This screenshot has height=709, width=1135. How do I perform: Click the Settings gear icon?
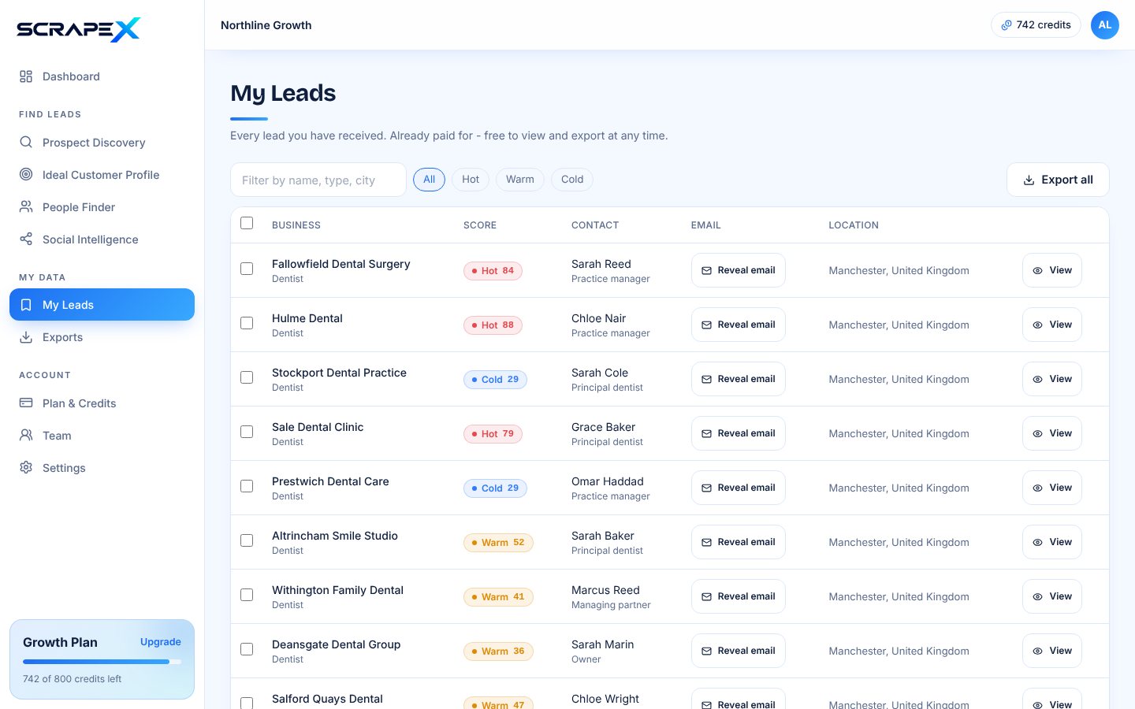click(26, 468)
